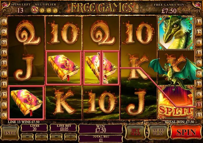Select the x2 multiplier badge
Image resolution: width=203 pixels, height=143 pixels.
pyautogui.click(x=35, y=10)
